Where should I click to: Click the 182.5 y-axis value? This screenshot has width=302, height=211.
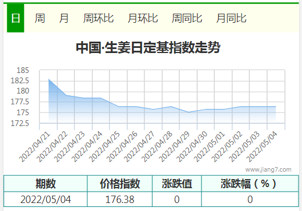pos(20,80)
